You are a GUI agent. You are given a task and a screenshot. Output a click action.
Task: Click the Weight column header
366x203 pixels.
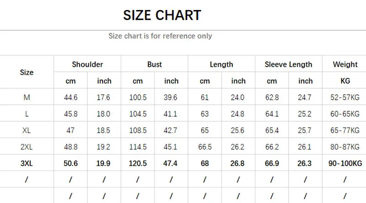(345, 64)
